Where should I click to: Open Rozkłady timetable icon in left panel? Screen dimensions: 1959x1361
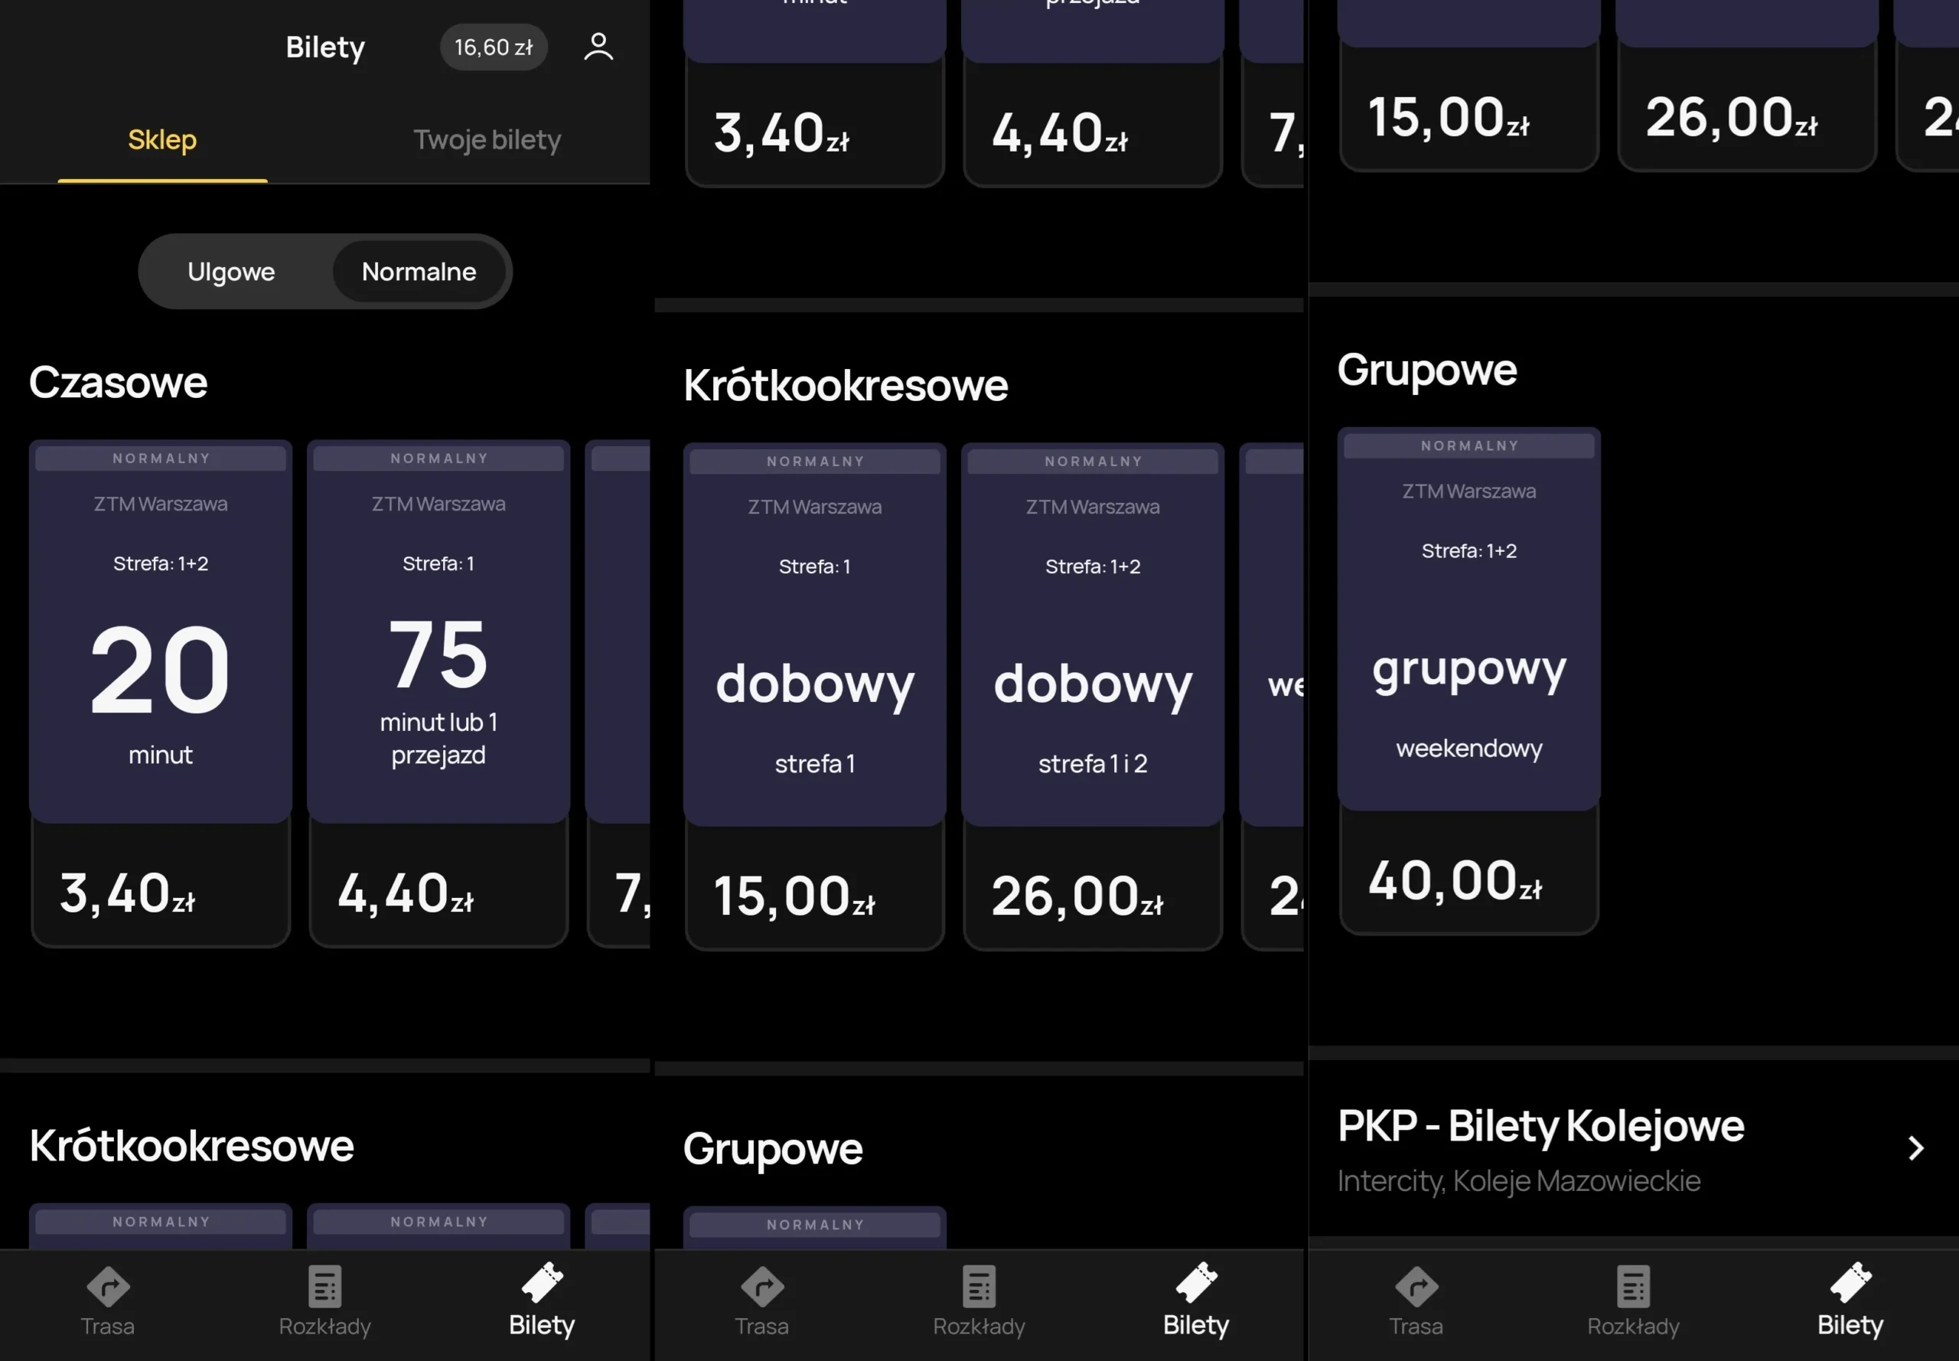(x=324, y=1286)
